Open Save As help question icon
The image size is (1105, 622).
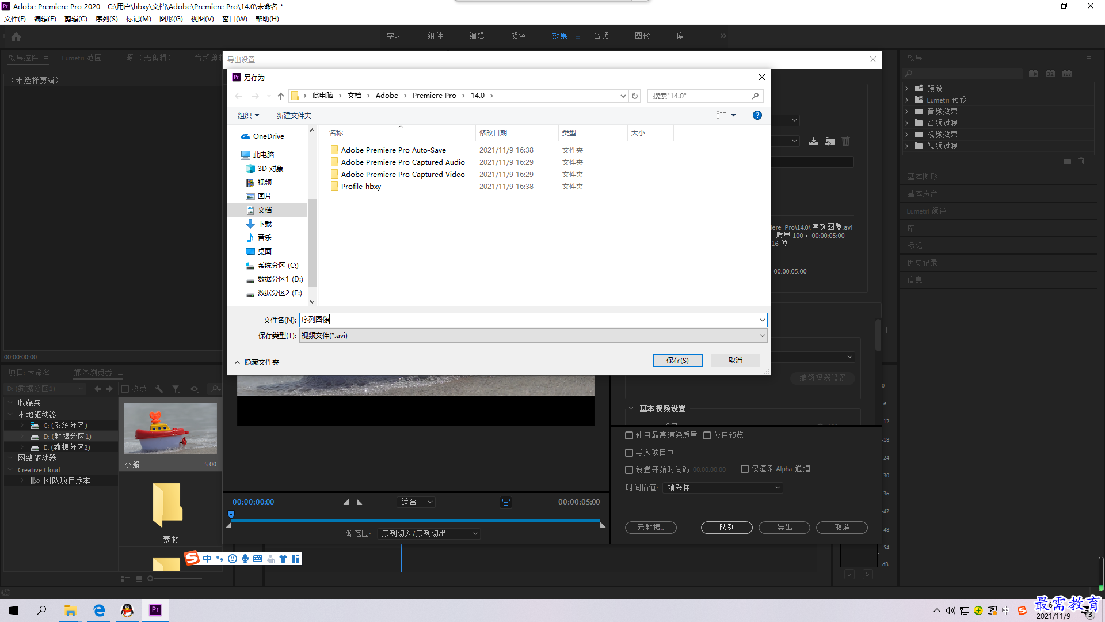[x=757, y=115]
